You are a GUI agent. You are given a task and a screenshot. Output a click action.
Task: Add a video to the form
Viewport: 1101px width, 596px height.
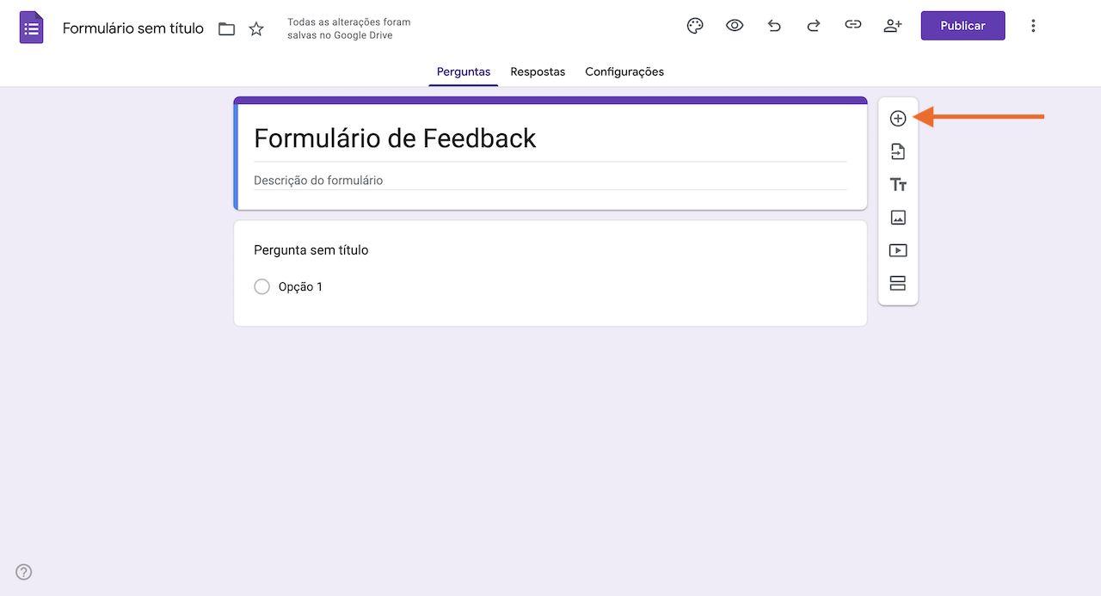[x=898, y=250]
